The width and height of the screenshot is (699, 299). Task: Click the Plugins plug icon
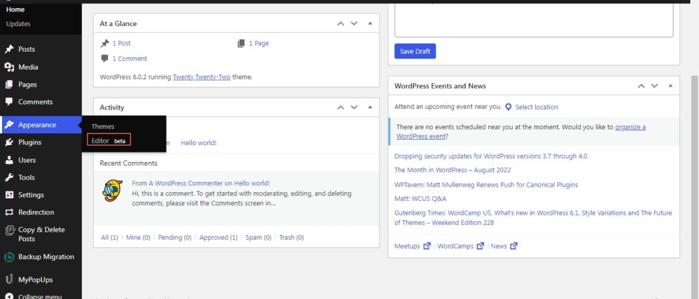pos(9,142)
